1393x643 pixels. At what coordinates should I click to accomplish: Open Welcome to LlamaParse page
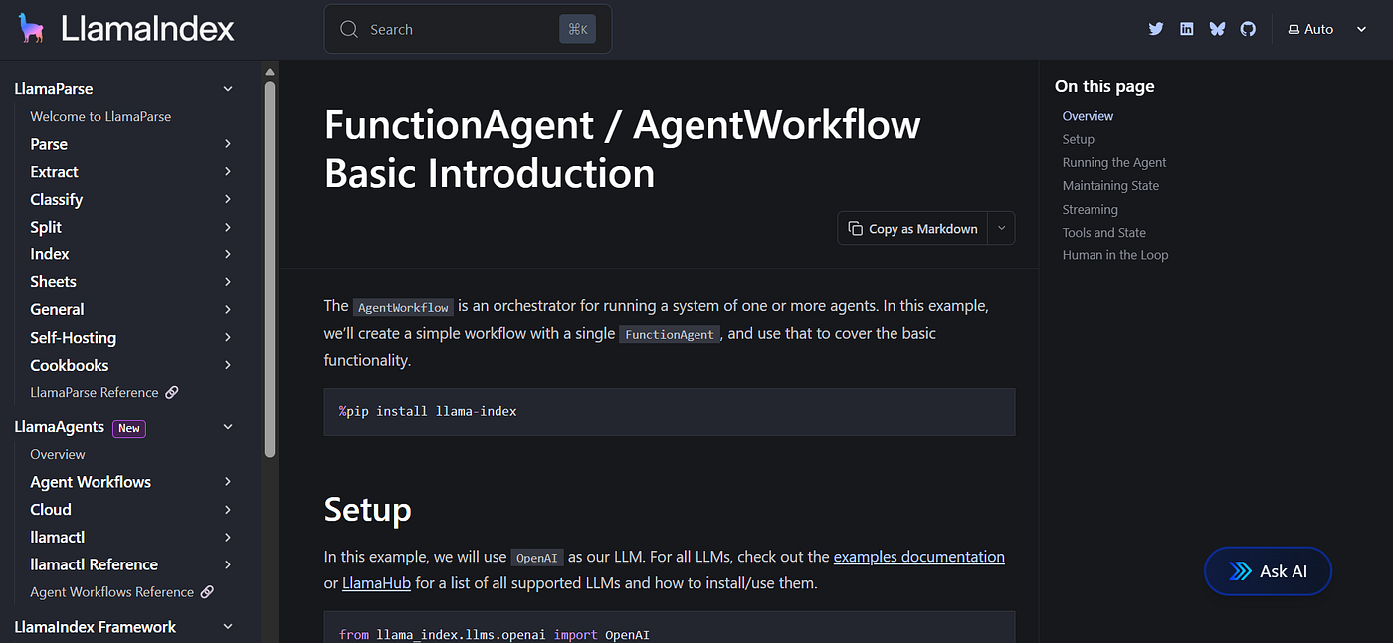pos(100,116)
